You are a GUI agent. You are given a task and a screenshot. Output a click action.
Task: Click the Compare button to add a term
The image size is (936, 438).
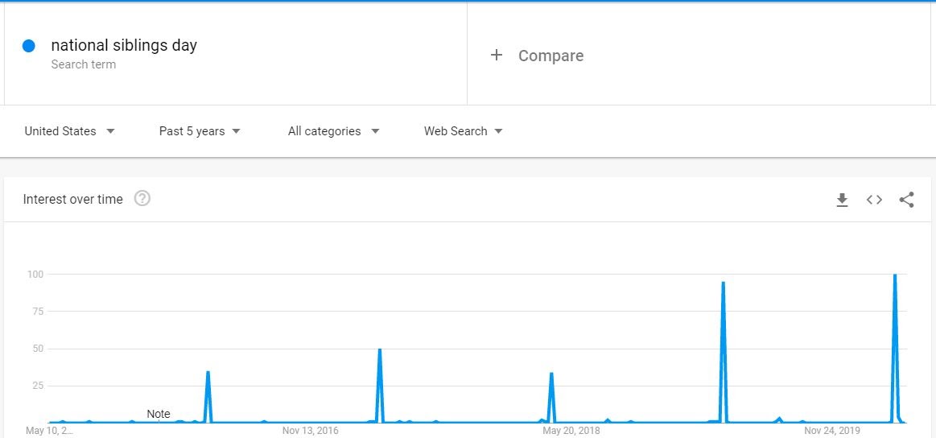(x=550, y=56)
